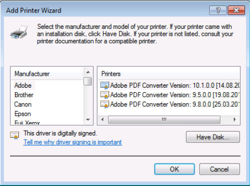Click the help question mark button

pyautogui.click(x=218, y=10)
